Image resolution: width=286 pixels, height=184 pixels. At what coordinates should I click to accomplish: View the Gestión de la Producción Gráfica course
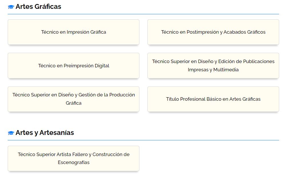point(73,99)
